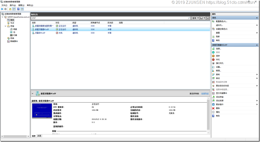
Task: Switch to the 摘要 tab
Action: coord(34,136)
